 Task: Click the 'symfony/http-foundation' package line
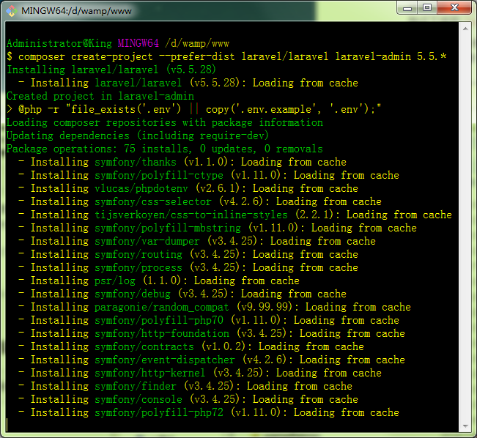point(212,333)
